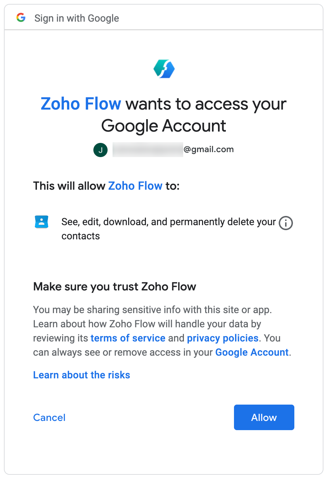Open the Google Account link
The image size is (327, 478).
click(252, 352)
